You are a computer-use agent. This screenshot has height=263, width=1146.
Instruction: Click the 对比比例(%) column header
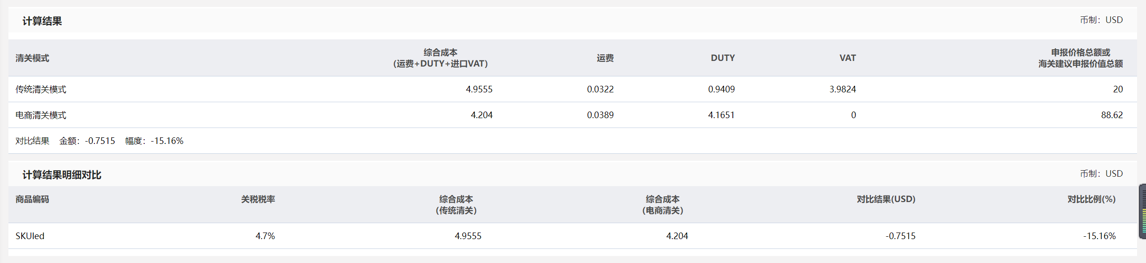pos(1092,199)
